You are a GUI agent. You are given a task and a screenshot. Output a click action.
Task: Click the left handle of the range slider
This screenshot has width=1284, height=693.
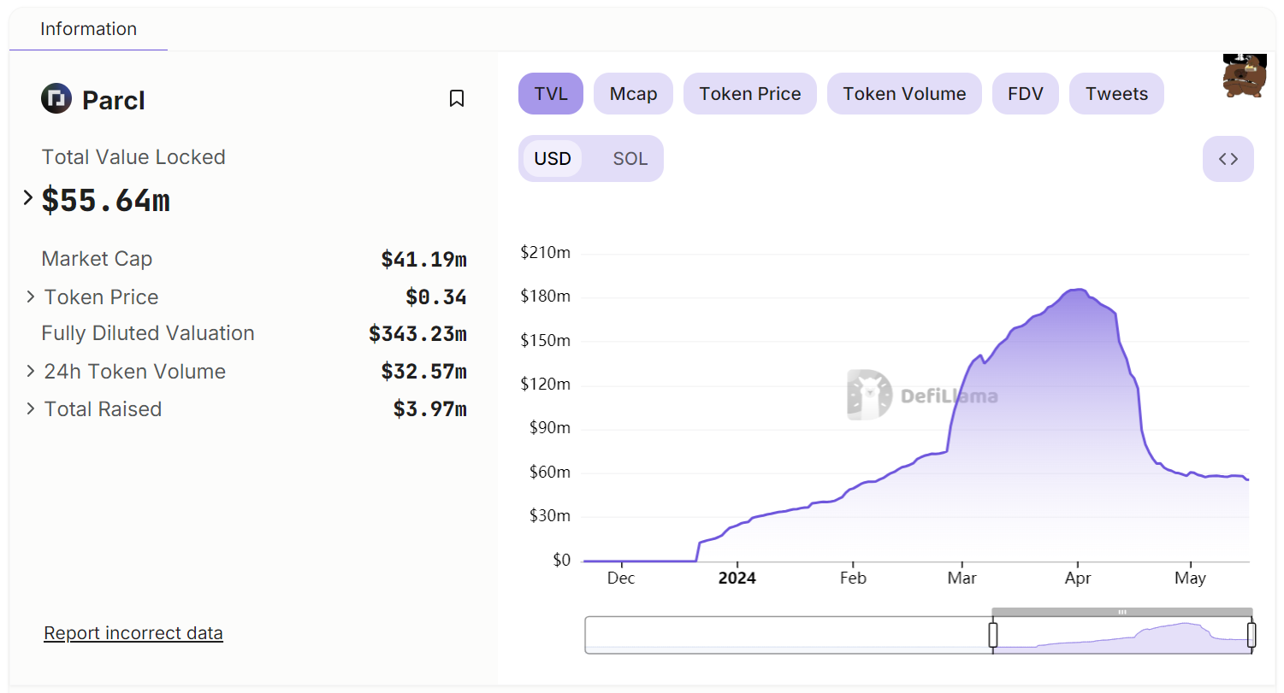point(993,635)
